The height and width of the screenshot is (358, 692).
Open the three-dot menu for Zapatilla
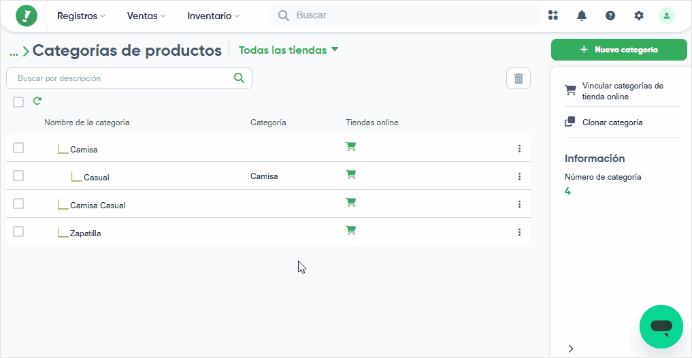(x=519, y=232)
